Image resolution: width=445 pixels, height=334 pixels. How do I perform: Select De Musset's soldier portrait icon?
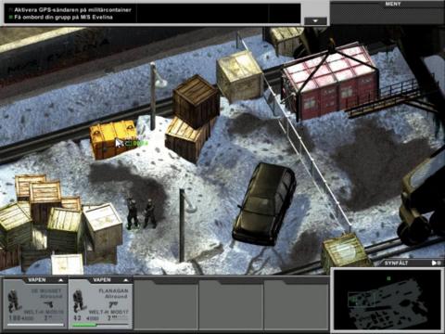coord(13,301)
